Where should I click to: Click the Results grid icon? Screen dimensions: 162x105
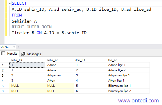pos(3,53)
